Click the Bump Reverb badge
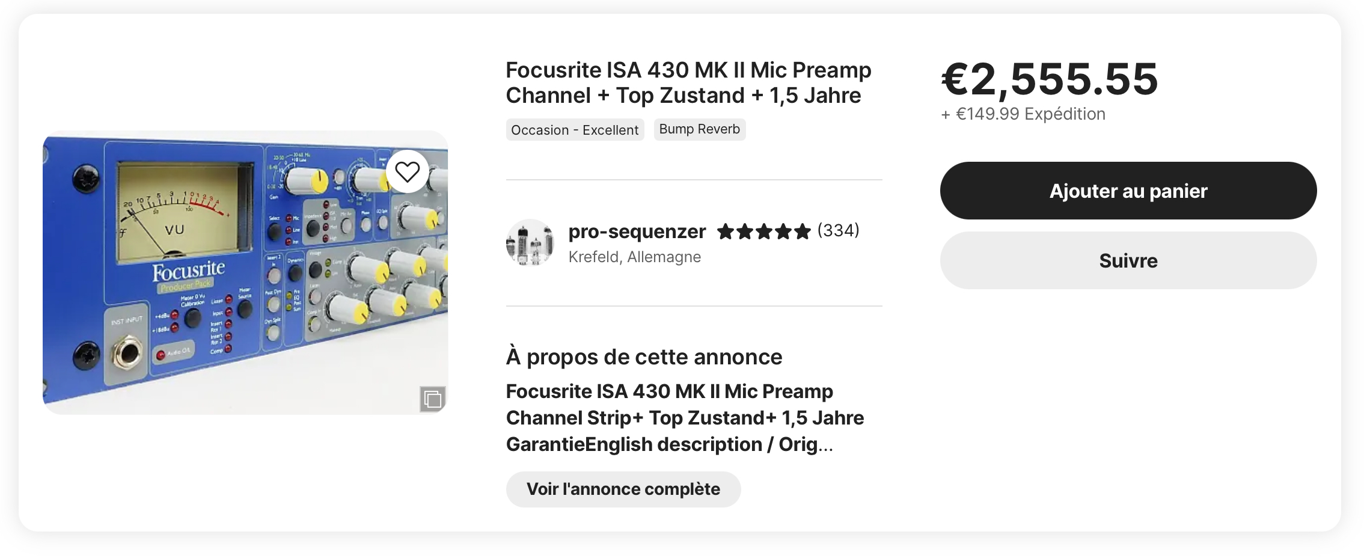This screenshot has height=558, width=1364. 699,129
